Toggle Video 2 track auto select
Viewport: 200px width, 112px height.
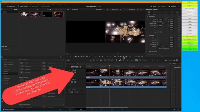pyautogui.click(x=72, y=72)
